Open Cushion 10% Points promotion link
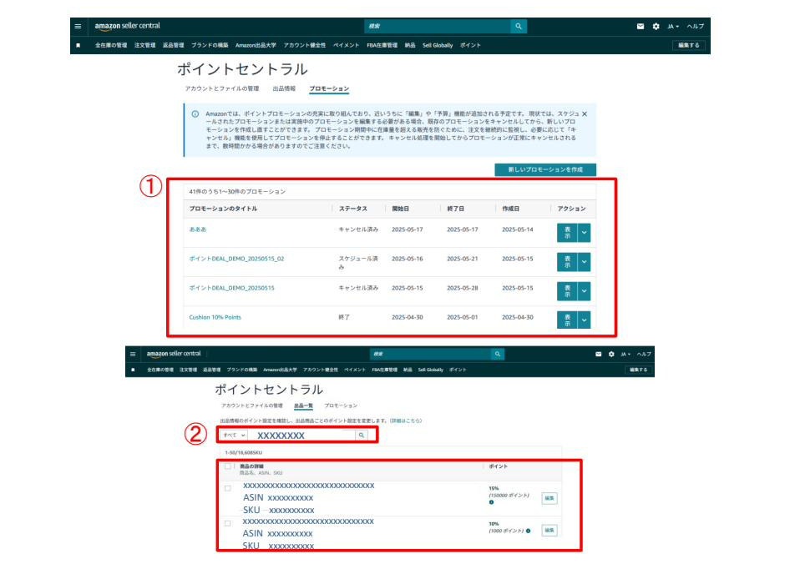 coord(215,317)
